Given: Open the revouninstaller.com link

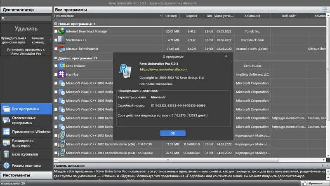Looking at the screenshot, I should (163, 69).
